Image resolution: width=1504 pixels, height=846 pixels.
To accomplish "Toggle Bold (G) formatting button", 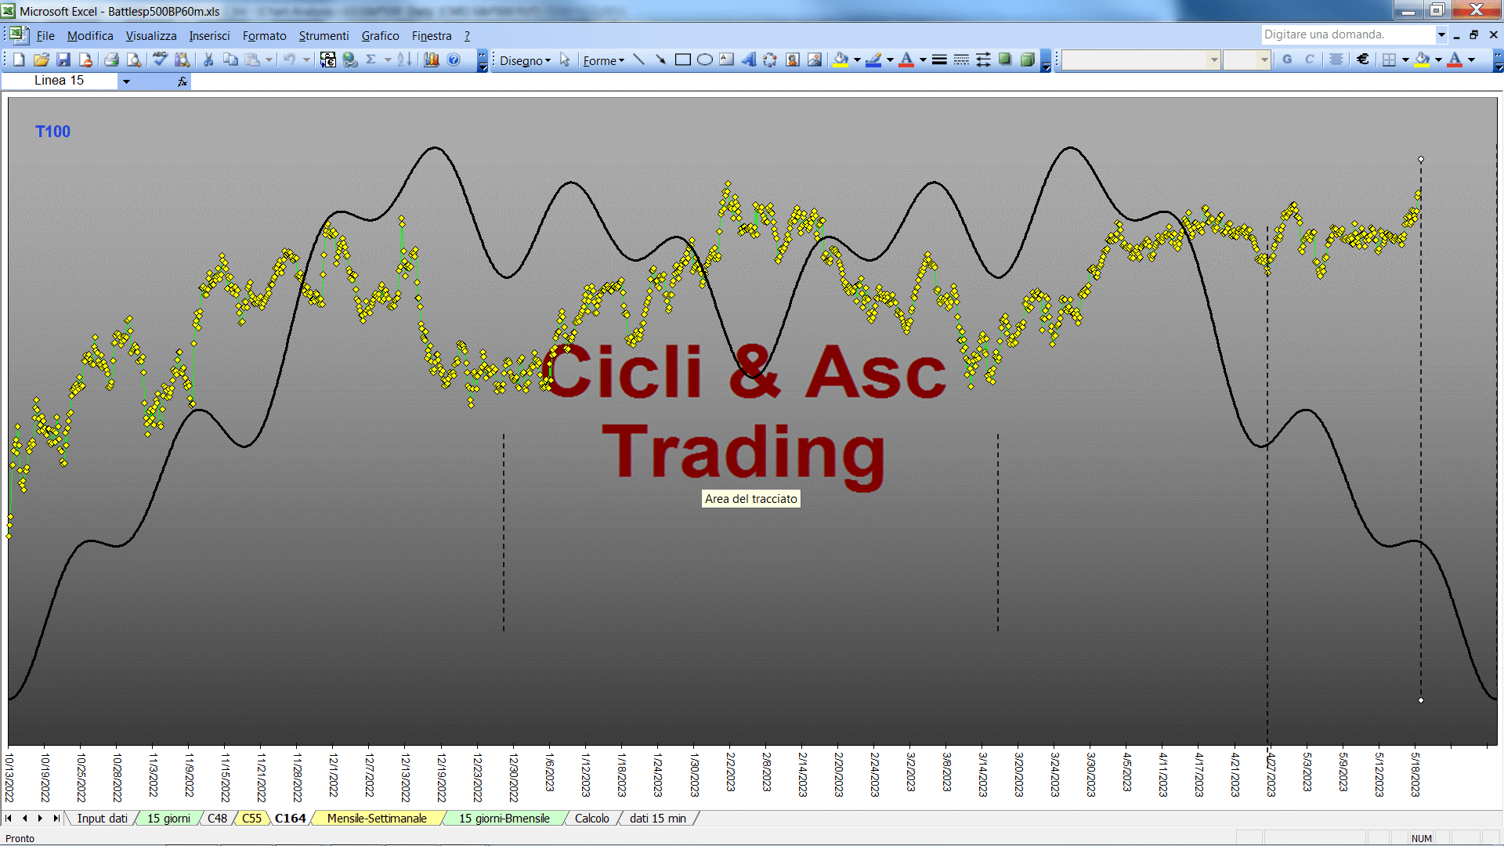I will (1287, 60).
